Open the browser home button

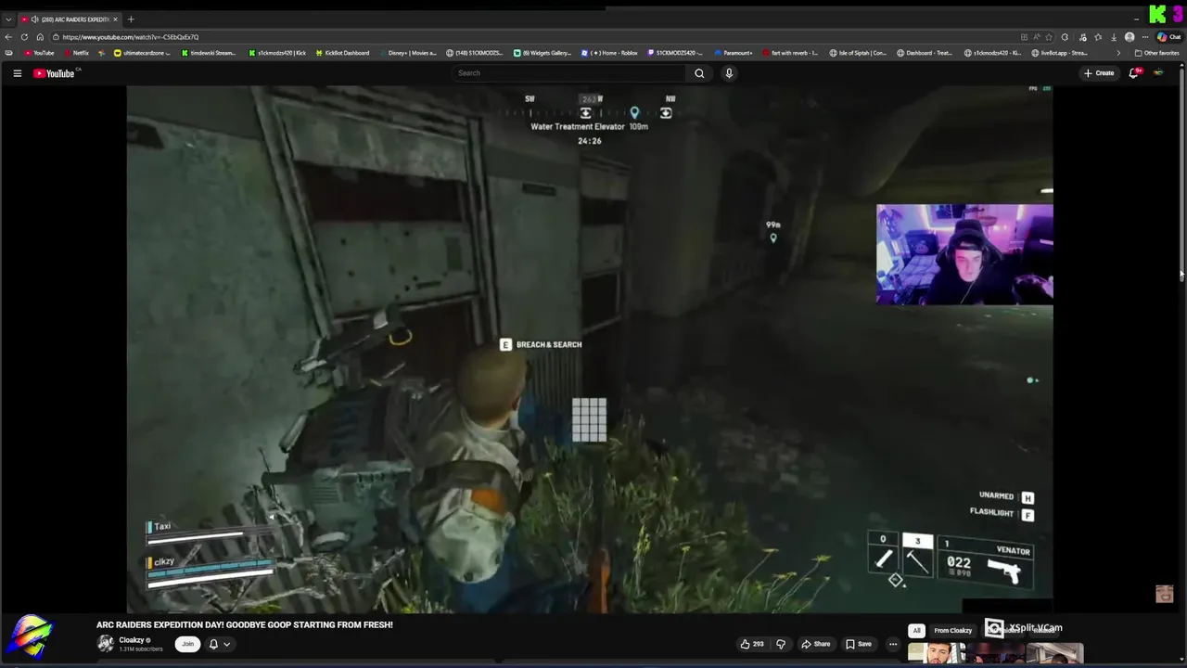(40, 37)
